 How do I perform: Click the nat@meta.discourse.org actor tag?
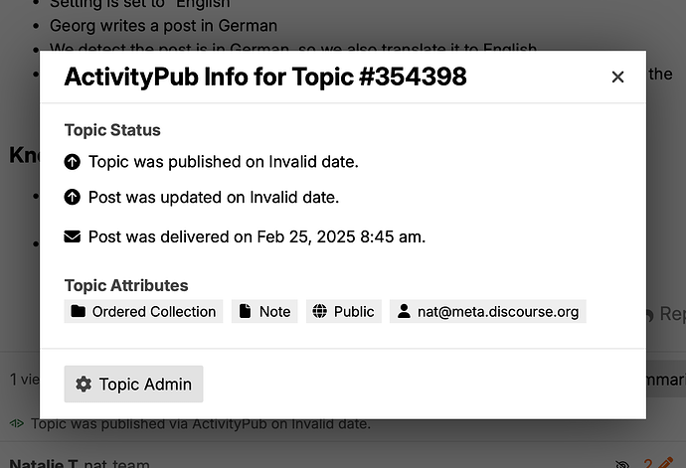[488, 311]
